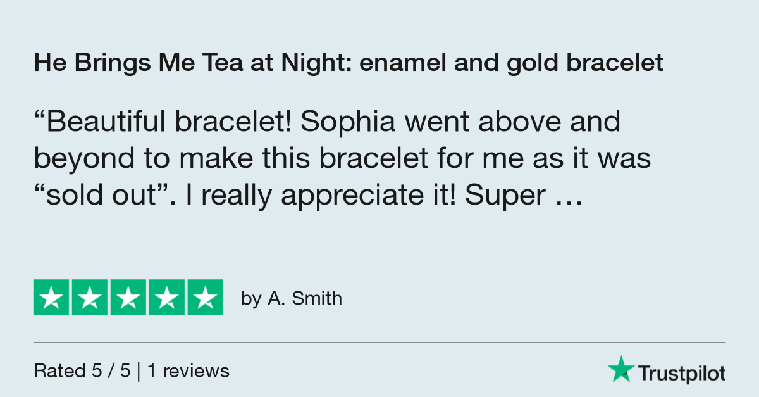Click the second green rating star
The height and width of the screenshot is (397, 759).
tap(90, 297)
